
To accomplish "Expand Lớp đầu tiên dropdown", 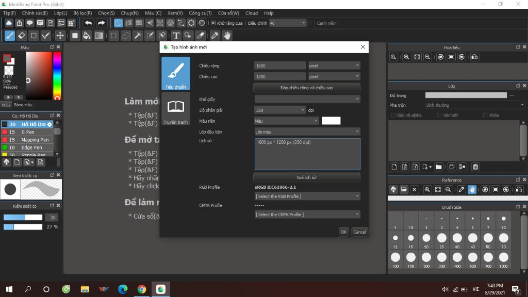I will (x=307, y=131).
